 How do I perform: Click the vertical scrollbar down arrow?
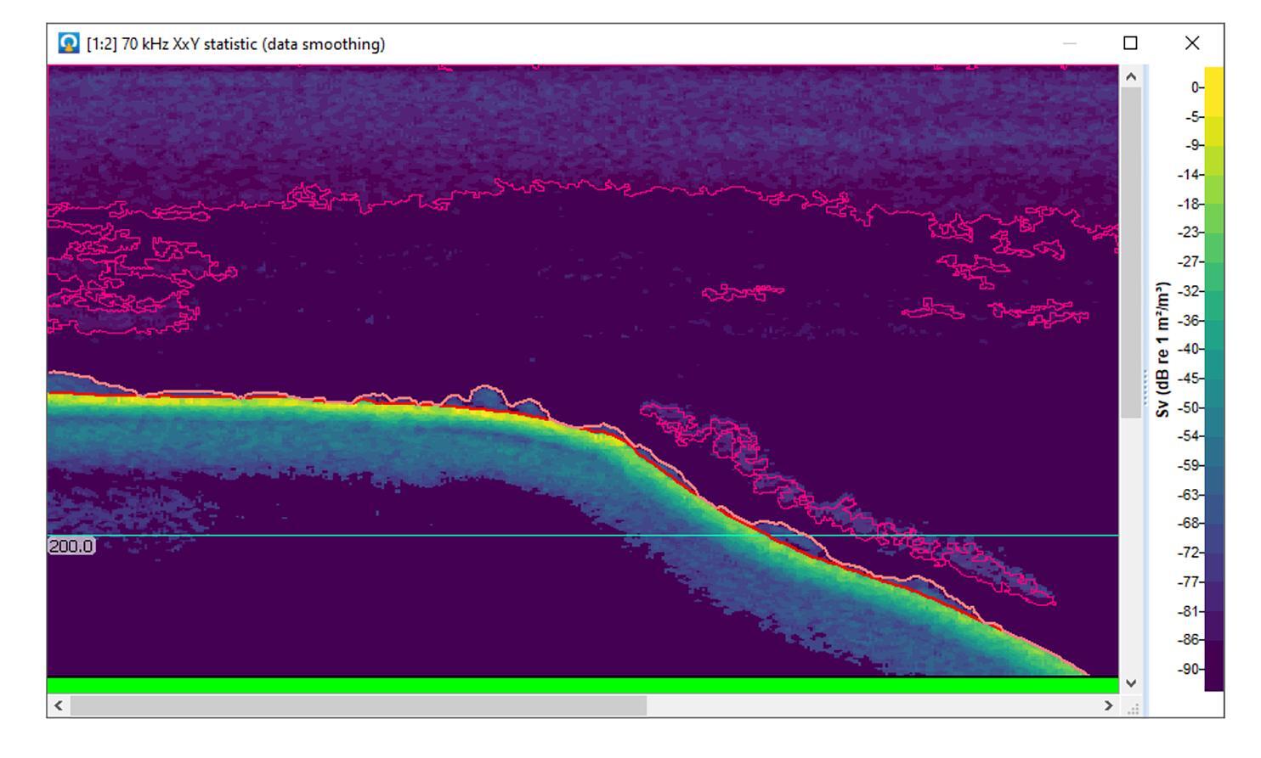point(1131,682)
